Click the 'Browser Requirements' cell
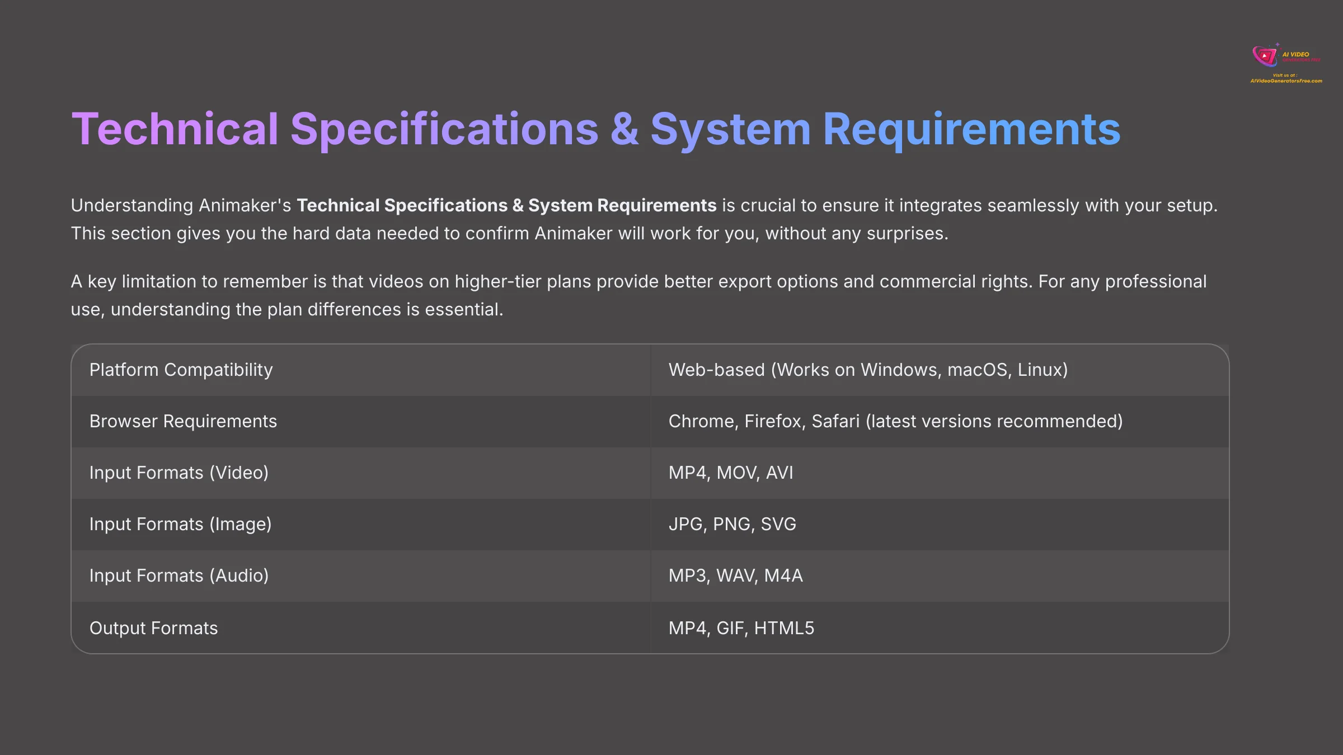1343x755 pixels. click(x=361, y=422)
